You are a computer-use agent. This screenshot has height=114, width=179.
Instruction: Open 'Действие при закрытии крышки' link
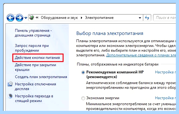(35, 67)
